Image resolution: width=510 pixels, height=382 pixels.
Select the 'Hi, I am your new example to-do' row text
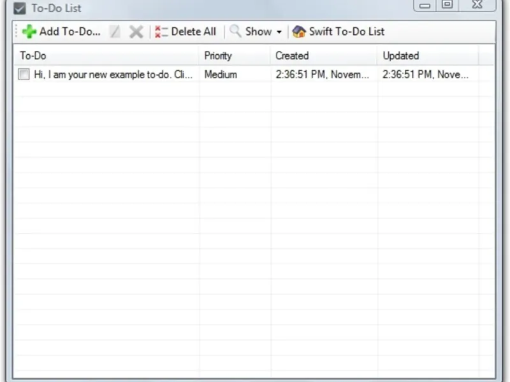(113, 74)
